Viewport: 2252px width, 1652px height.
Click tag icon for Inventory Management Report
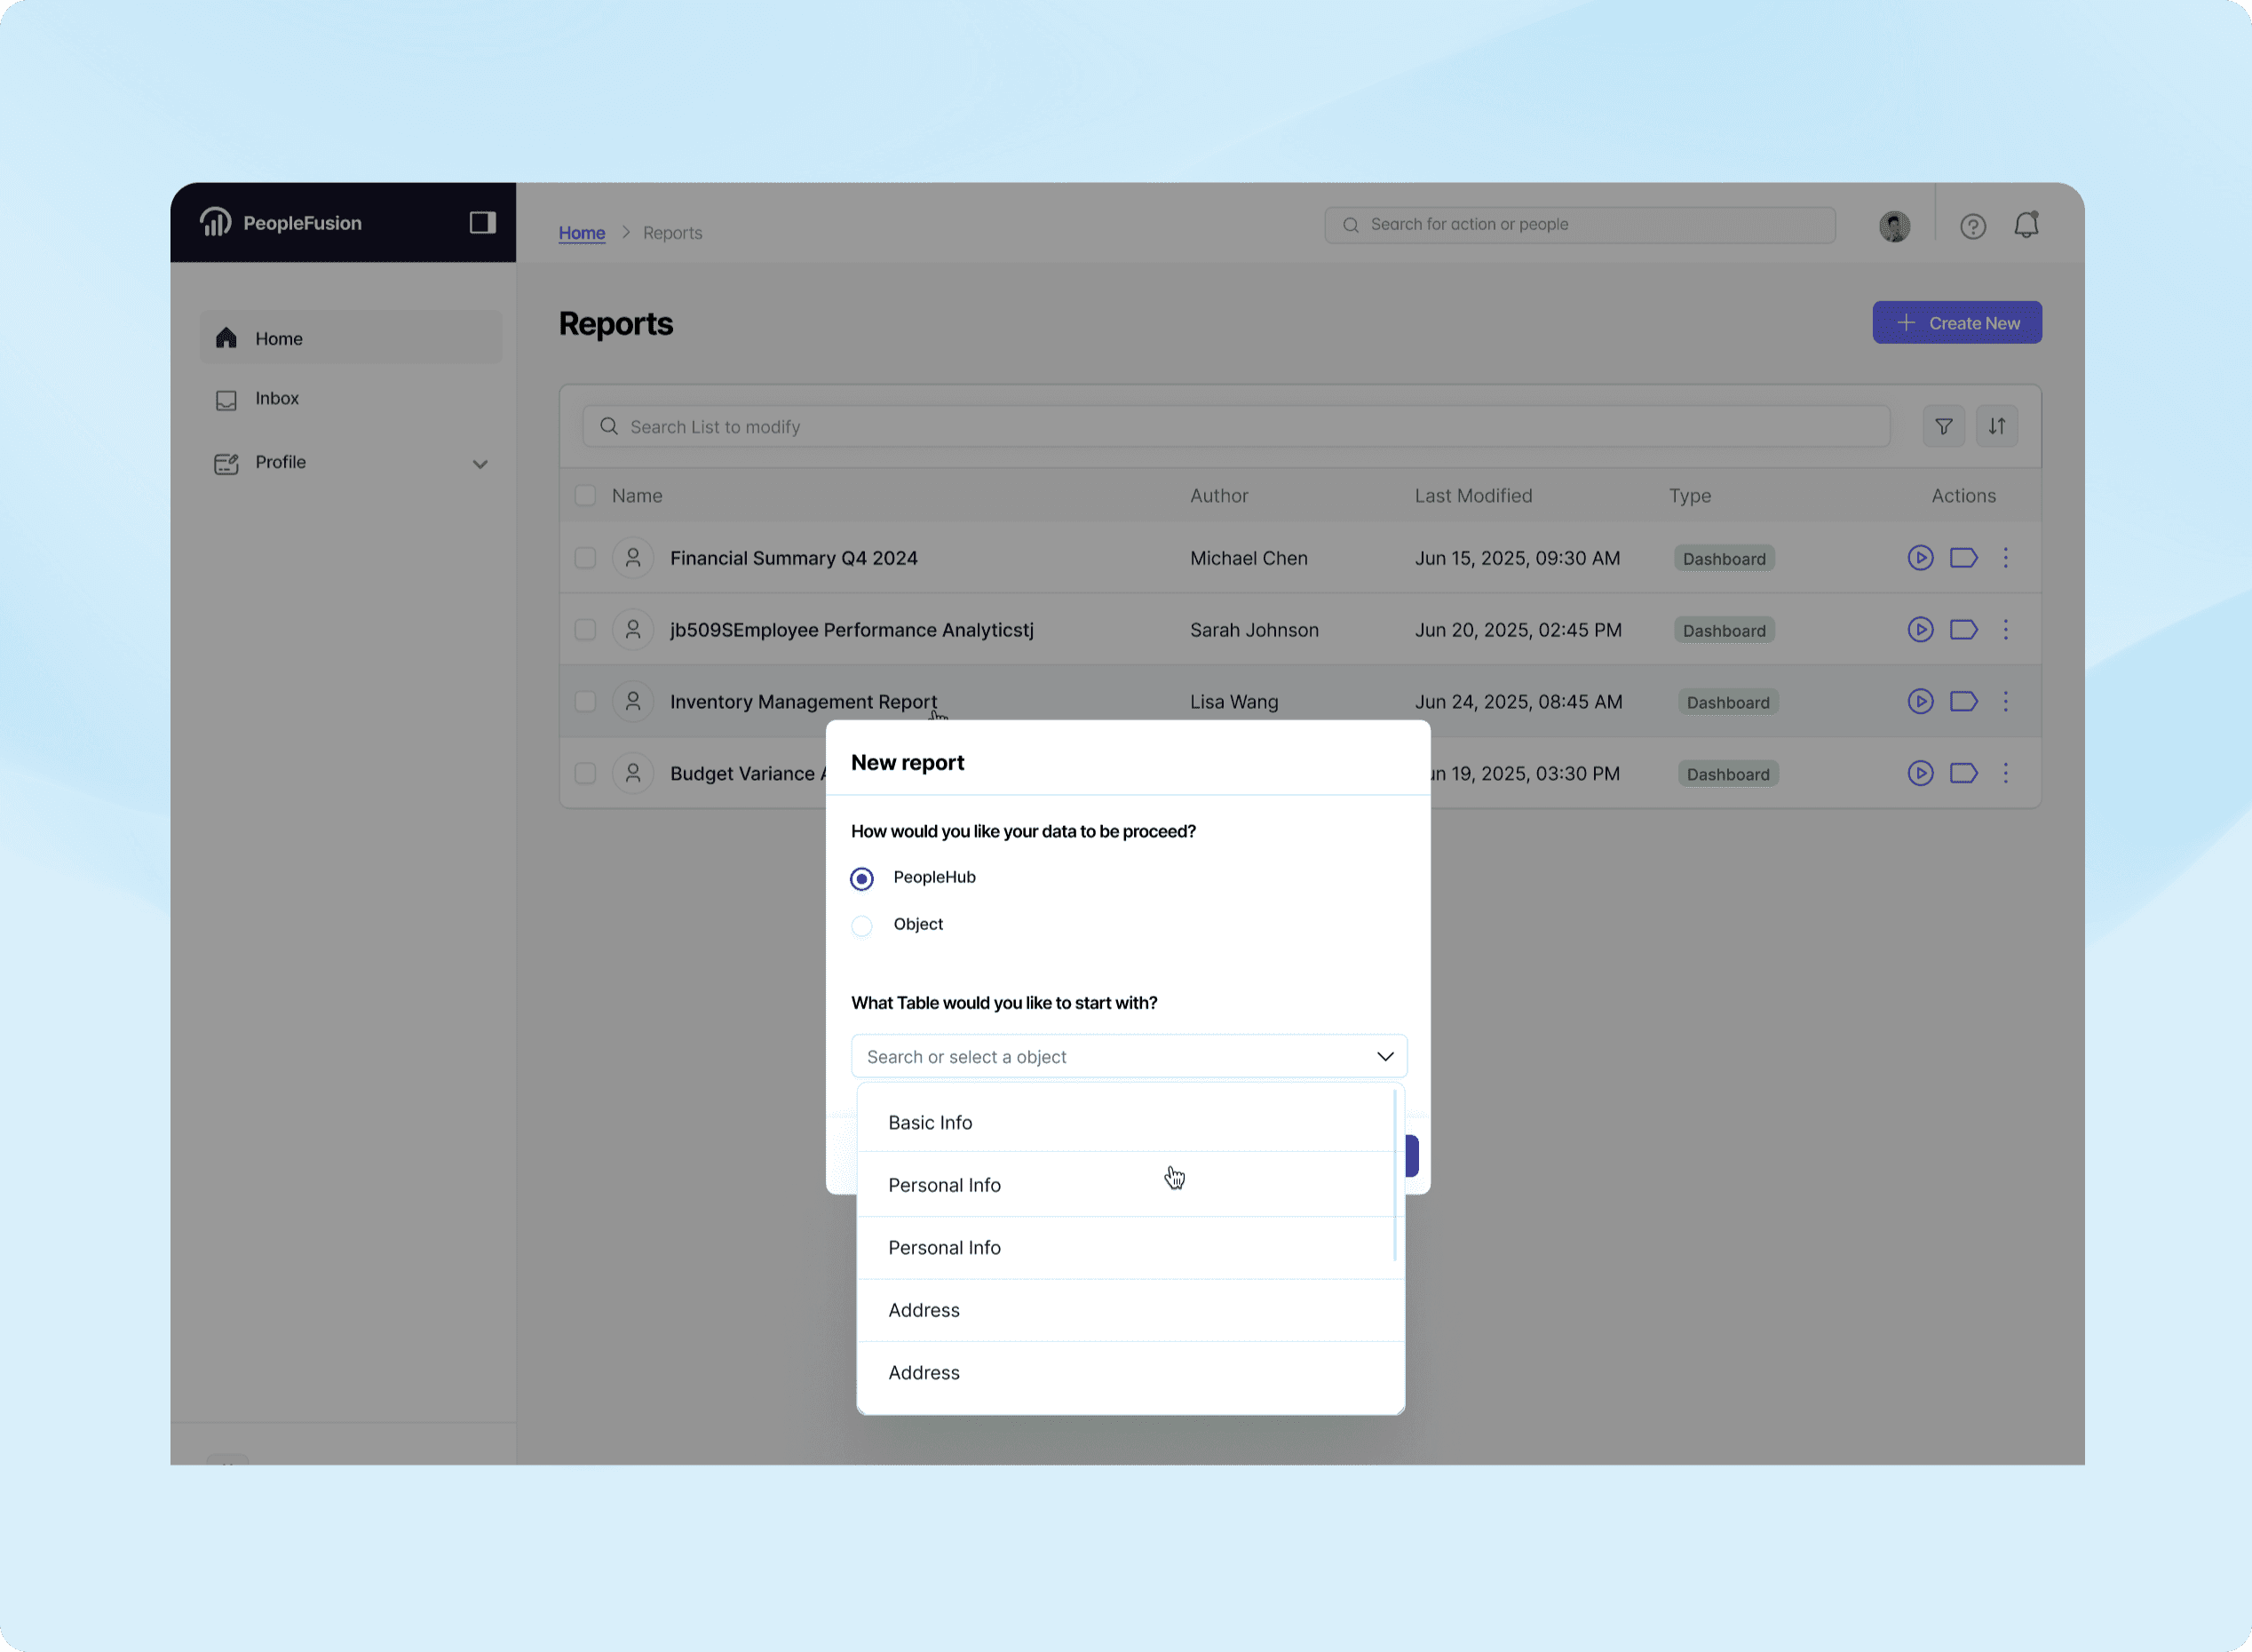pyautogui.click(x=1963, y=702)
